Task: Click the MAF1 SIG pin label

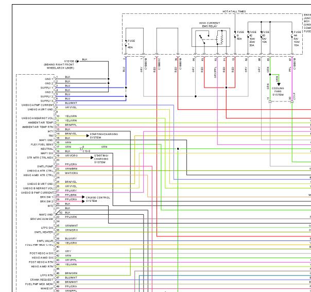Action: (47, 153)
